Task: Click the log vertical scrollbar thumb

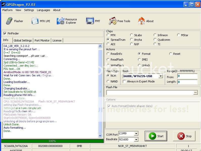Action: pyautogui.click(x=100, y=91)
